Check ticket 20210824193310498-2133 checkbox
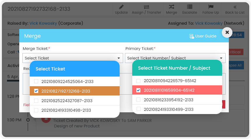The width and height of the screenshot is (251, 139). coord(36,110)
